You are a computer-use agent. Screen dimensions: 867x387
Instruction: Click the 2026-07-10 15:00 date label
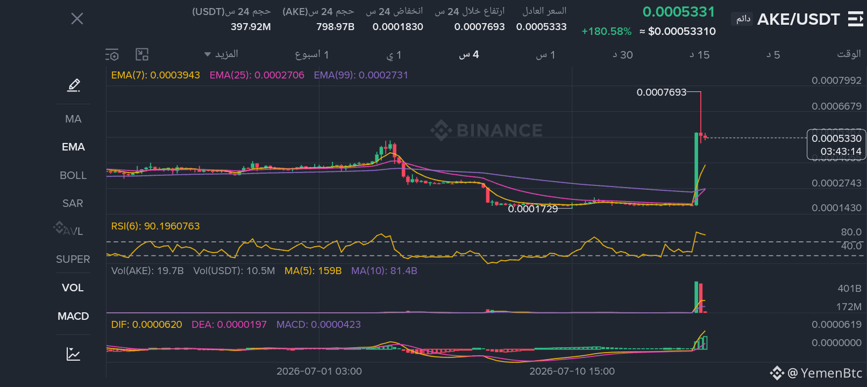(x=572, y=371)
